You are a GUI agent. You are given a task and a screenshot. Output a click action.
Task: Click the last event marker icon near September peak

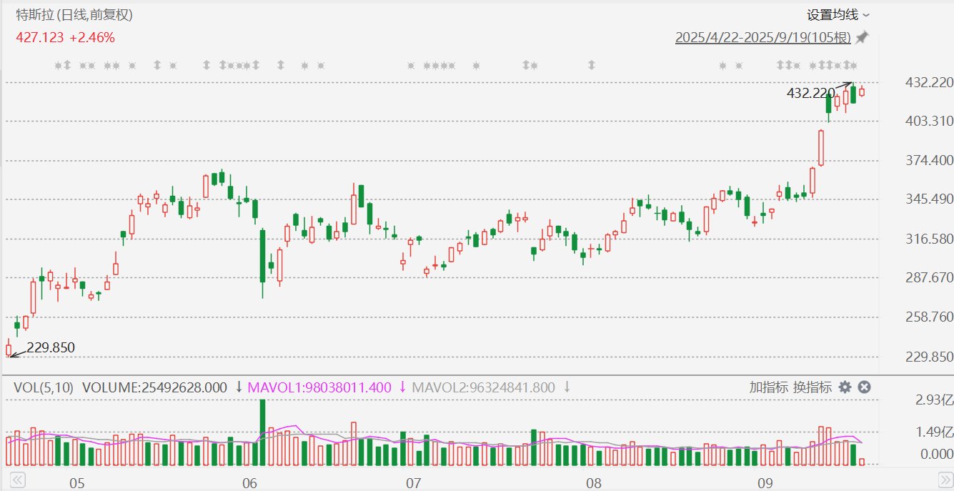(x=854, y=66)
